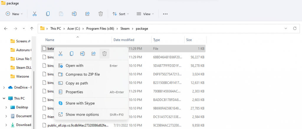Open the Linux No S folder

[20, 59]
